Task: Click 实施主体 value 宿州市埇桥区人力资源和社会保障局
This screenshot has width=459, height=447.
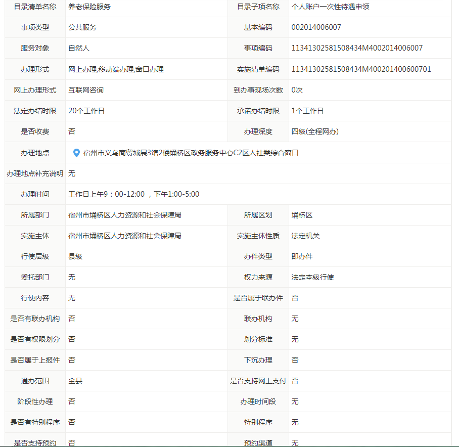Action: [124, 236]
